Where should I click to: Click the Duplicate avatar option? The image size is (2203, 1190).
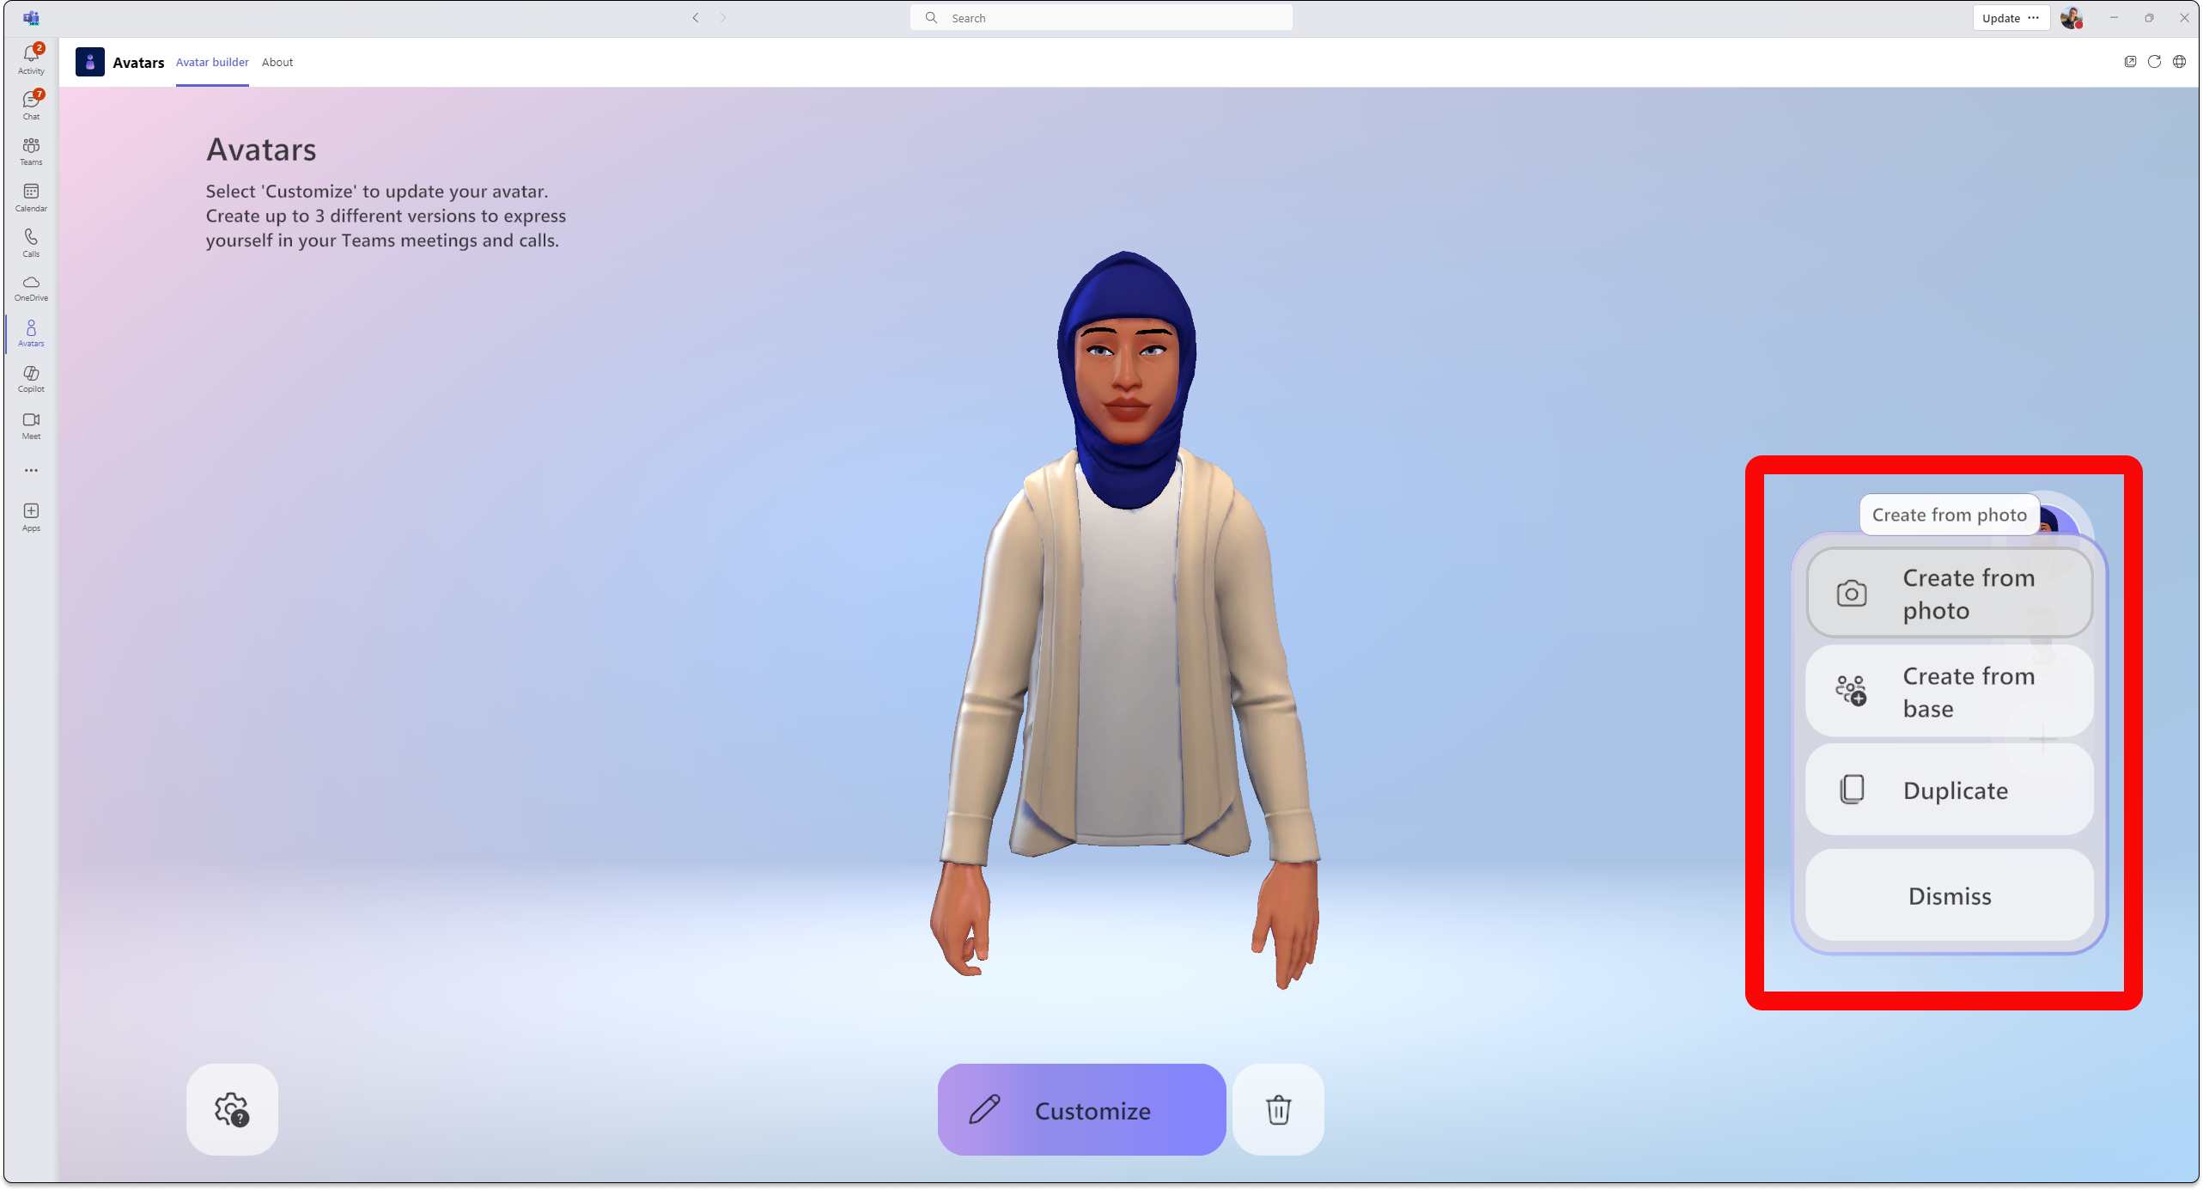coord(1950,790)
